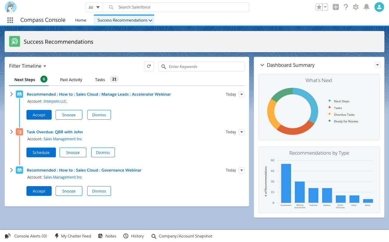Snooze the Manage Leads webinar recommendation
Viewport: 389px width, 242px height.
pos(69,115)
